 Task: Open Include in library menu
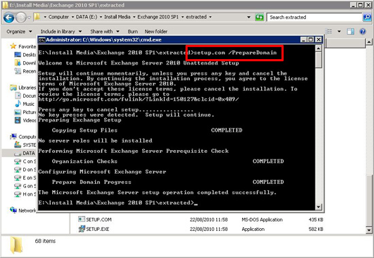61,31
